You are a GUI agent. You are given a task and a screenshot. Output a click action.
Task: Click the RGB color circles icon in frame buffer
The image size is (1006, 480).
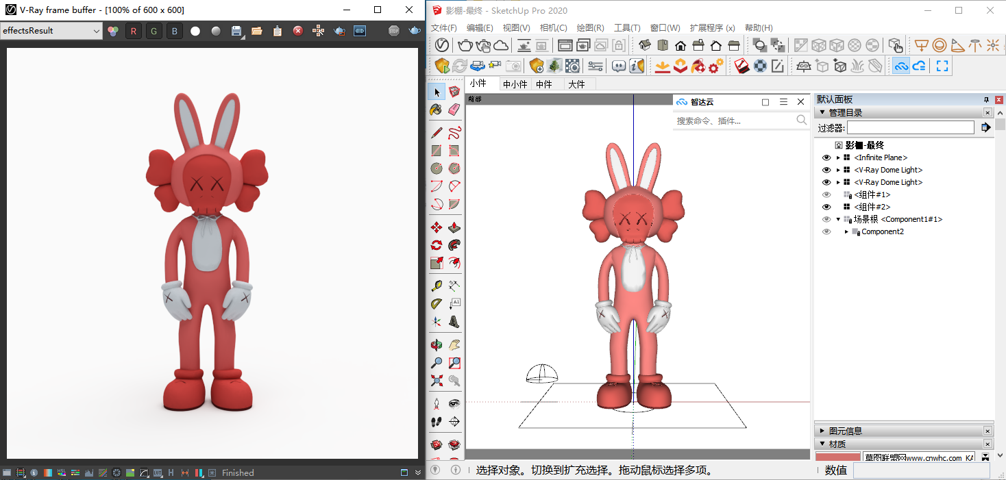coord(113,31)
